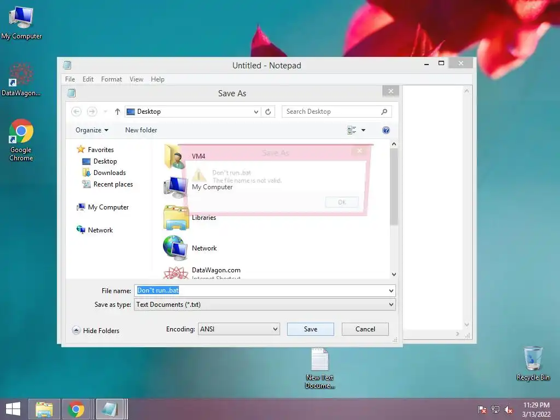Change view layout icon in dialog

pos(352,130)
